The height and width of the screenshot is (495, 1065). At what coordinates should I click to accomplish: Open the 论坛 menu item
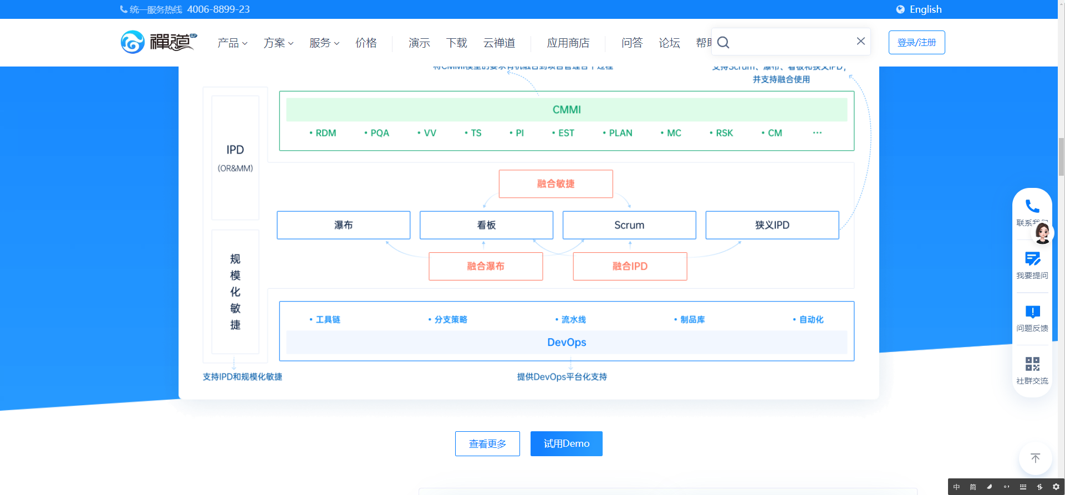click(x=669, y=43)
